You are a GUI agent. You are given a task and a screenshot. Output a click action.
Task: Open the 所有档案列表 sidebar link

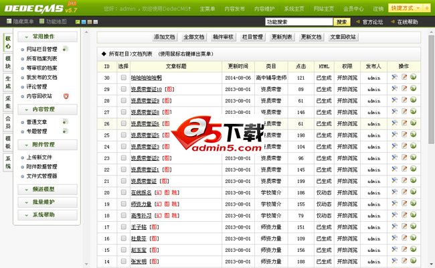pos(41,58)
